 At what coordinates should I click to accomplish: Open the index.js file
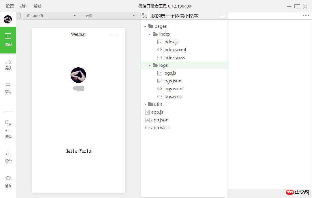pos(171,42)
